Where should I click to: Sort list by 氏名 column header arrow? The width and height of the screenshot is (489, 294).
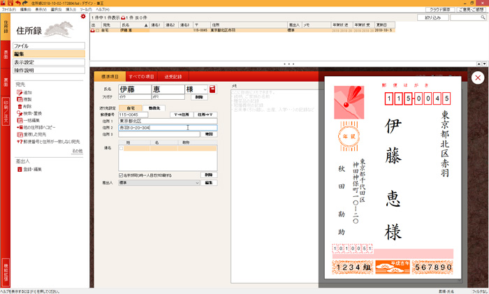tap(146, 25)
